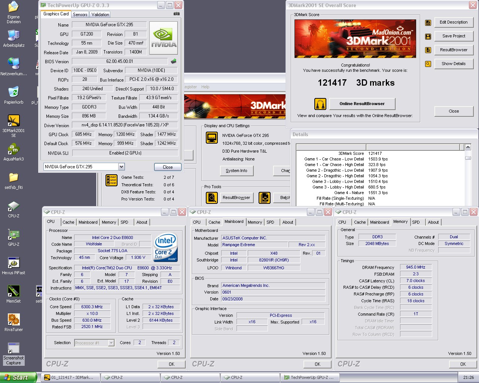Launch Screenshot Capture desktop shortcut
The image size is (479, 383).
click(13, 353)
